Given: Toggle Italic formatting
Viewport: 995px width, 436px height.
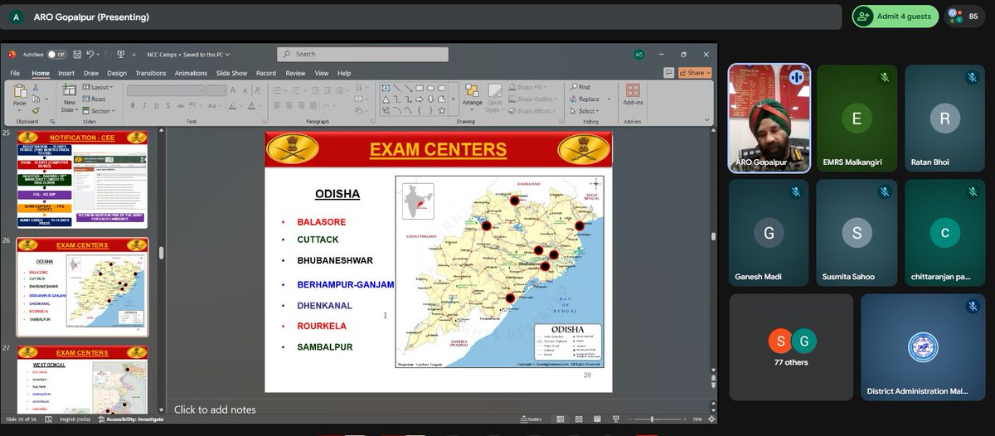Looking at the screenshot, I should click(x=144, y=105).
